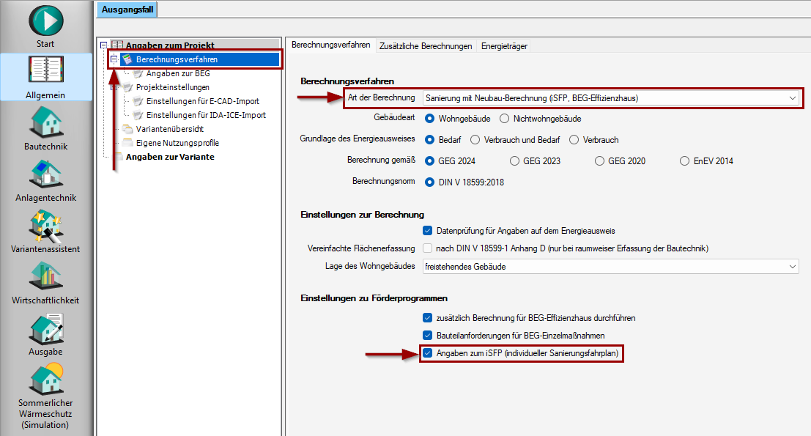Click the Ausgangsfall tab header
811x436 pixels.
tap(127, 10)
